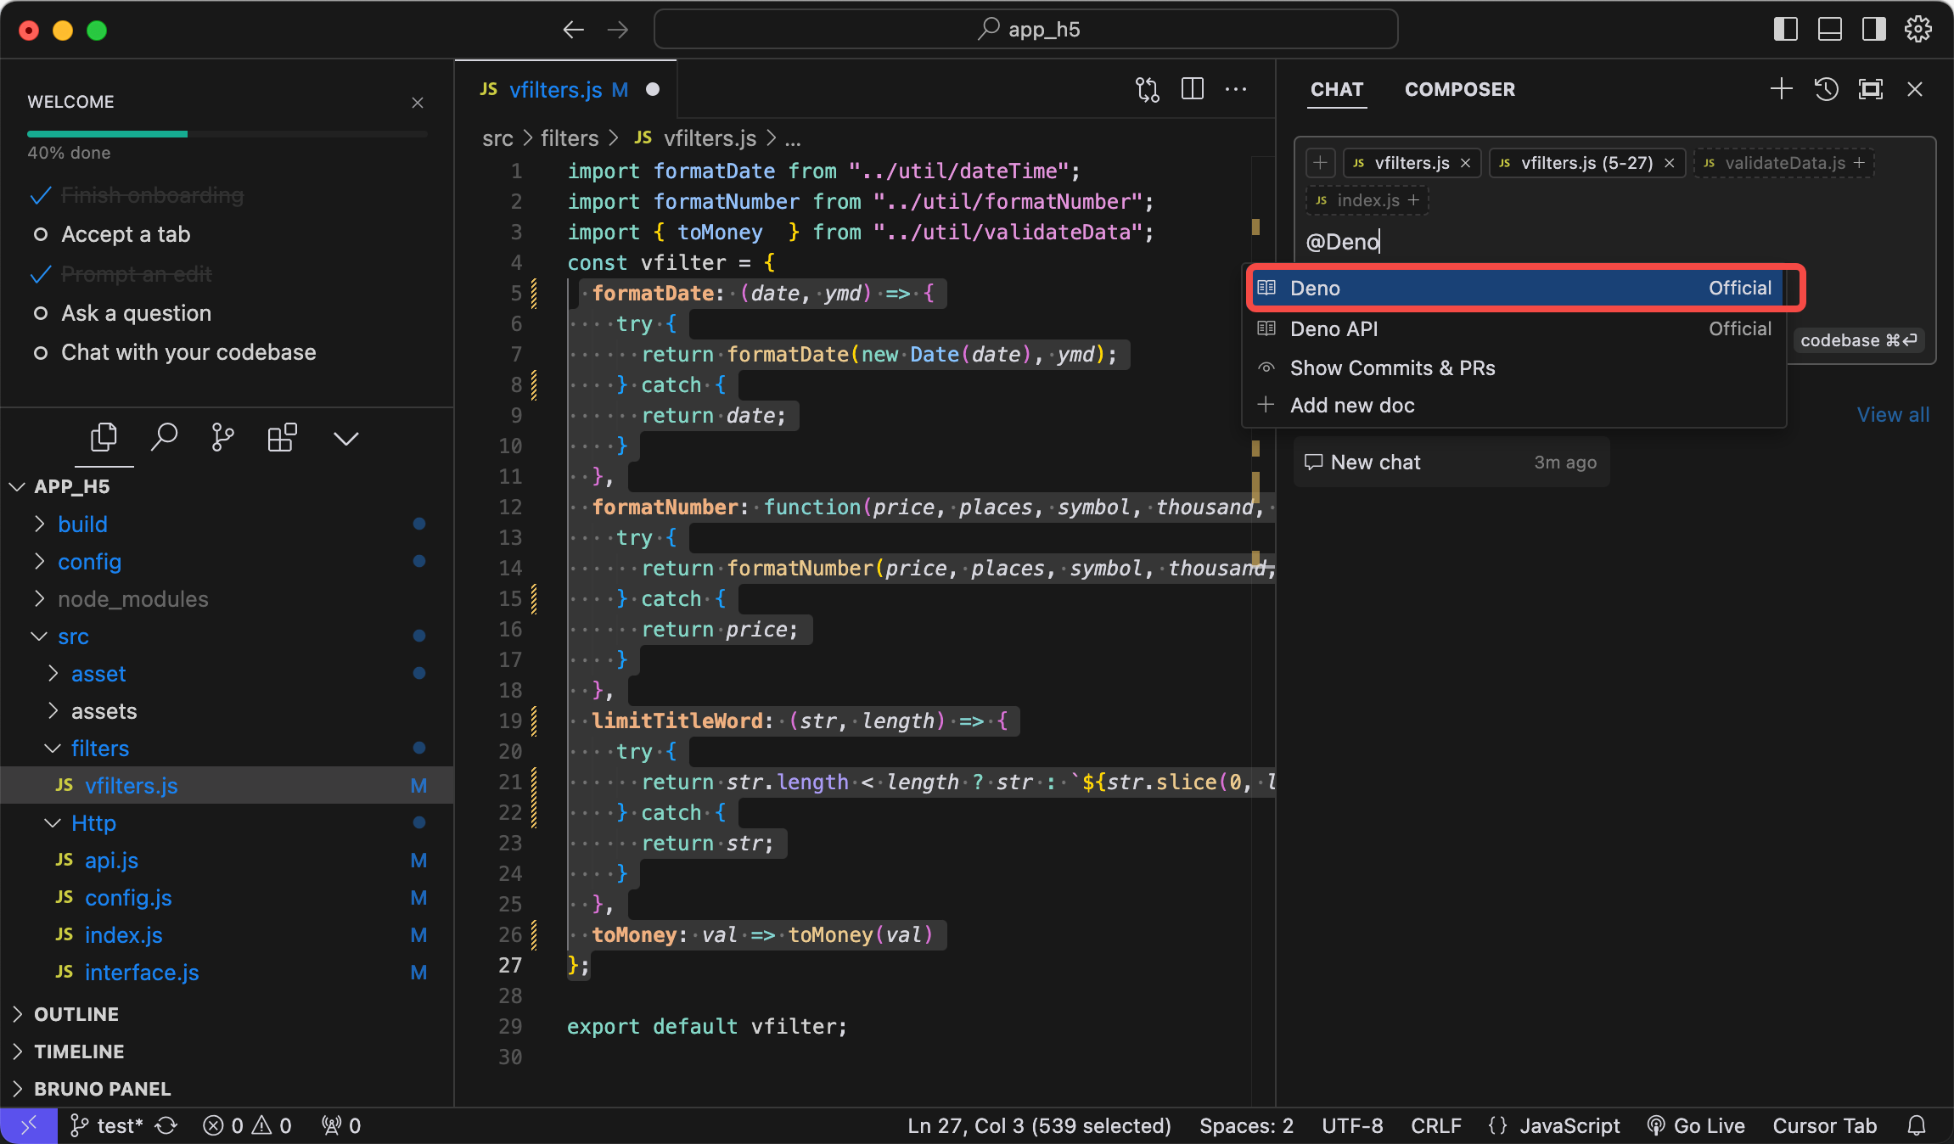Viewport: 1954px width, 1144px height.
Task: Open the app_h5 command search bar
Action: (x=1025, y=30)
